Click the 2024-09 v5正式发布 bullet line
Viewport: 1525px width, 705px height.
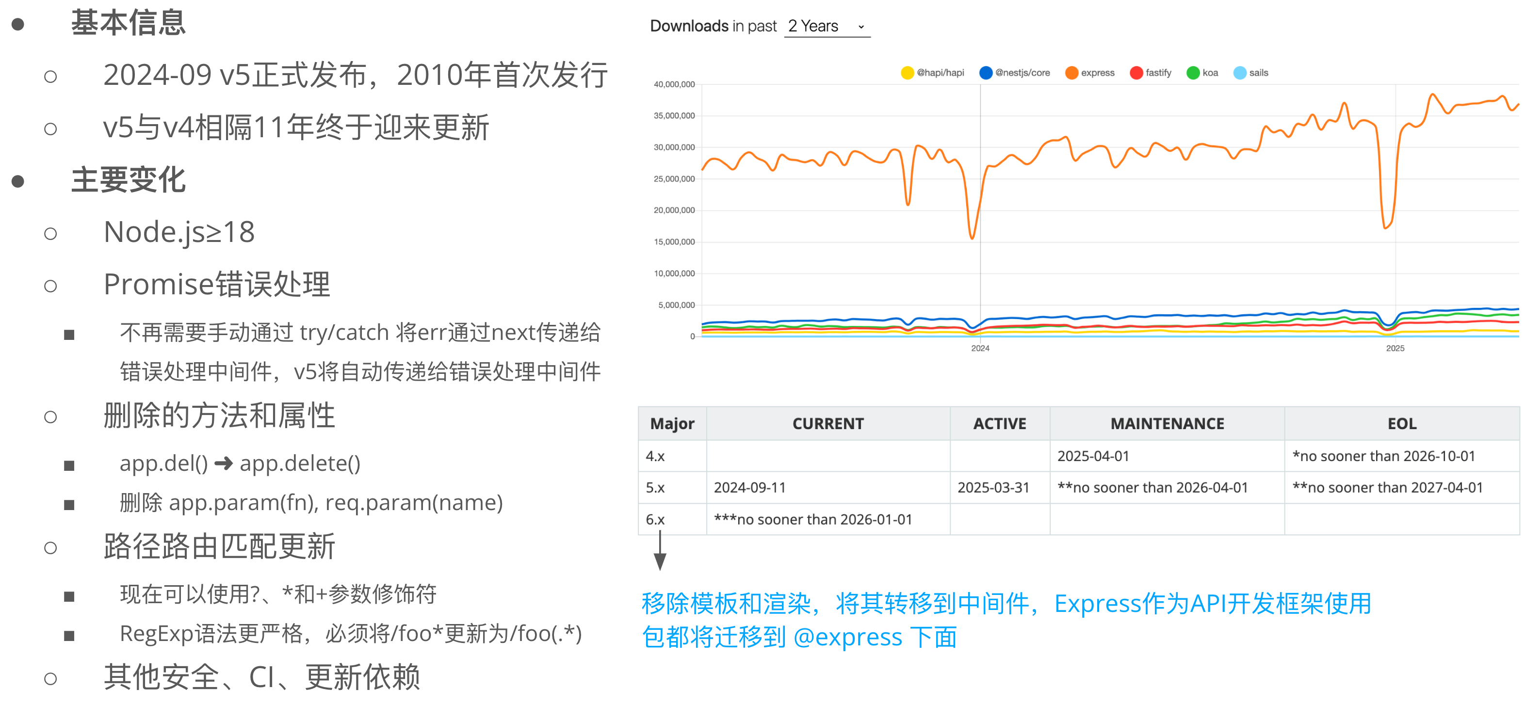point(355,76)
